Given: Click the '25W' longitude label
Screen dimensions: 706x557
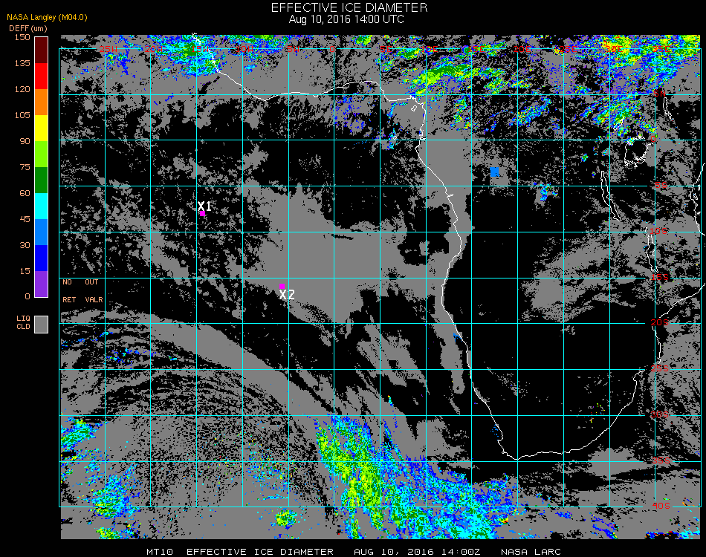Looking at the screenshot, I should [x=109, y=49].
